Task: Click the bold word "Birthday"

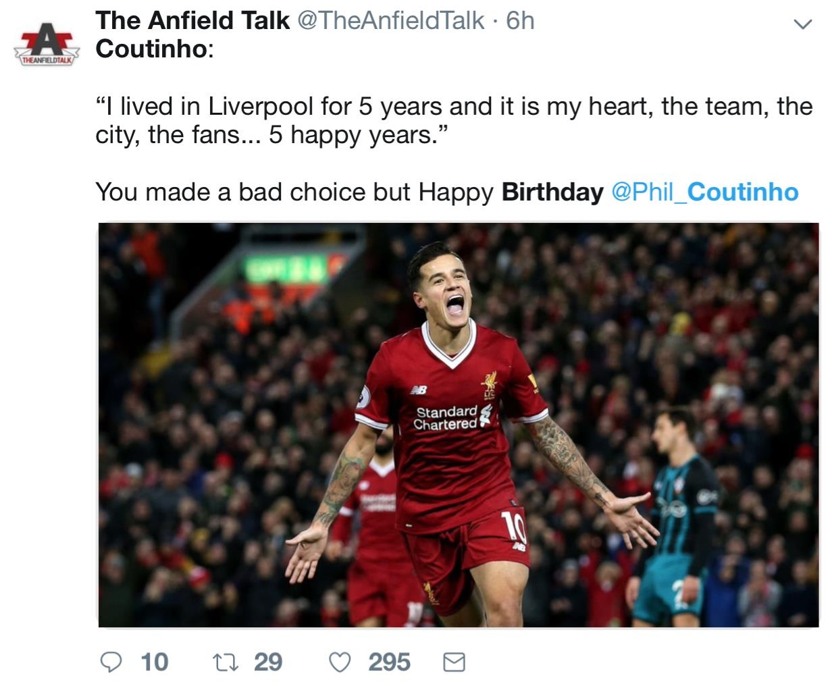Action: [x=552, y=192]
